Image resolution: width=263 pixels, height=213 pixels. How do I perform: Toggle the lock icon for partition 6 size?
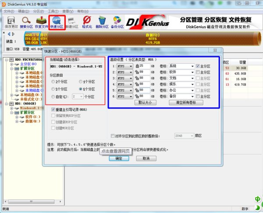click(x=137, y=96)
